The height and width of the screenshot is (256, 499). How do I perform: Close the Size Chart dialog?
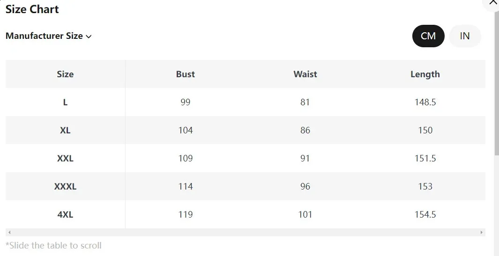[x=492, y=3]
